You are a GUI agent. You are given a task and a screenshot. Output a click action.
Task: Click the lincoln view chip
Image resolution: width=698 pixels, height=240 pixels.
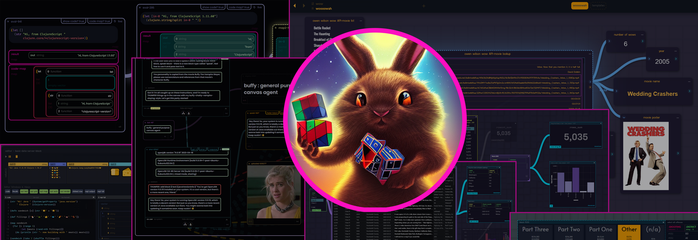point(15,192)
